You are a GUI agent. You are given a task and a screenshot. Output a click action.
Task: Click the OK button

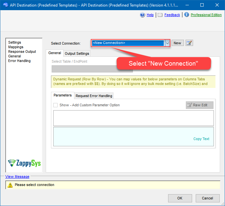click(180, 198)
